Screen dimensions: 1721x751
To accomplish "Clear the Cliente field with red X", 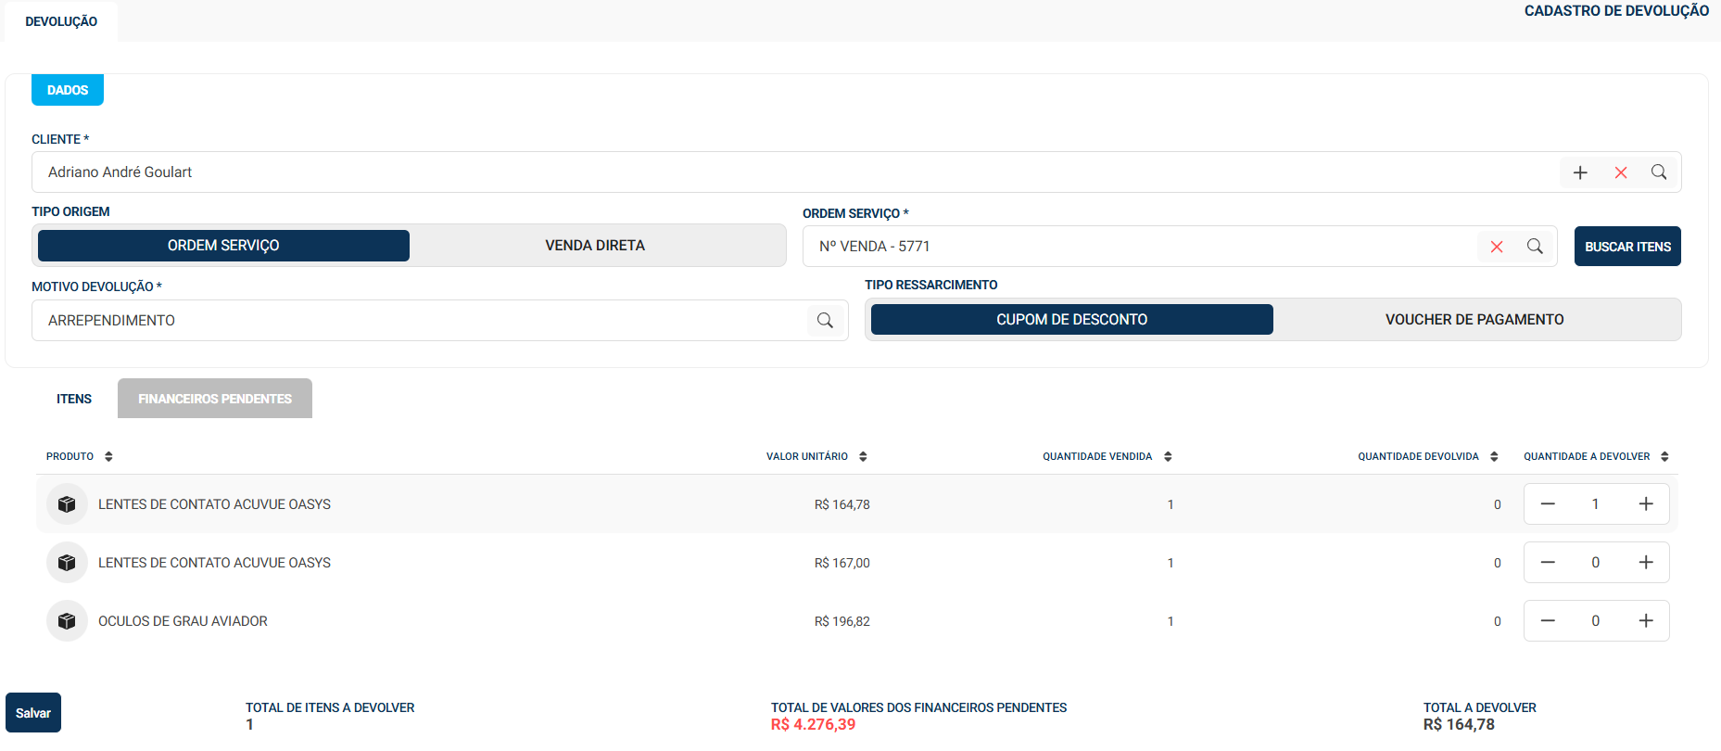I will point(1621,172).
